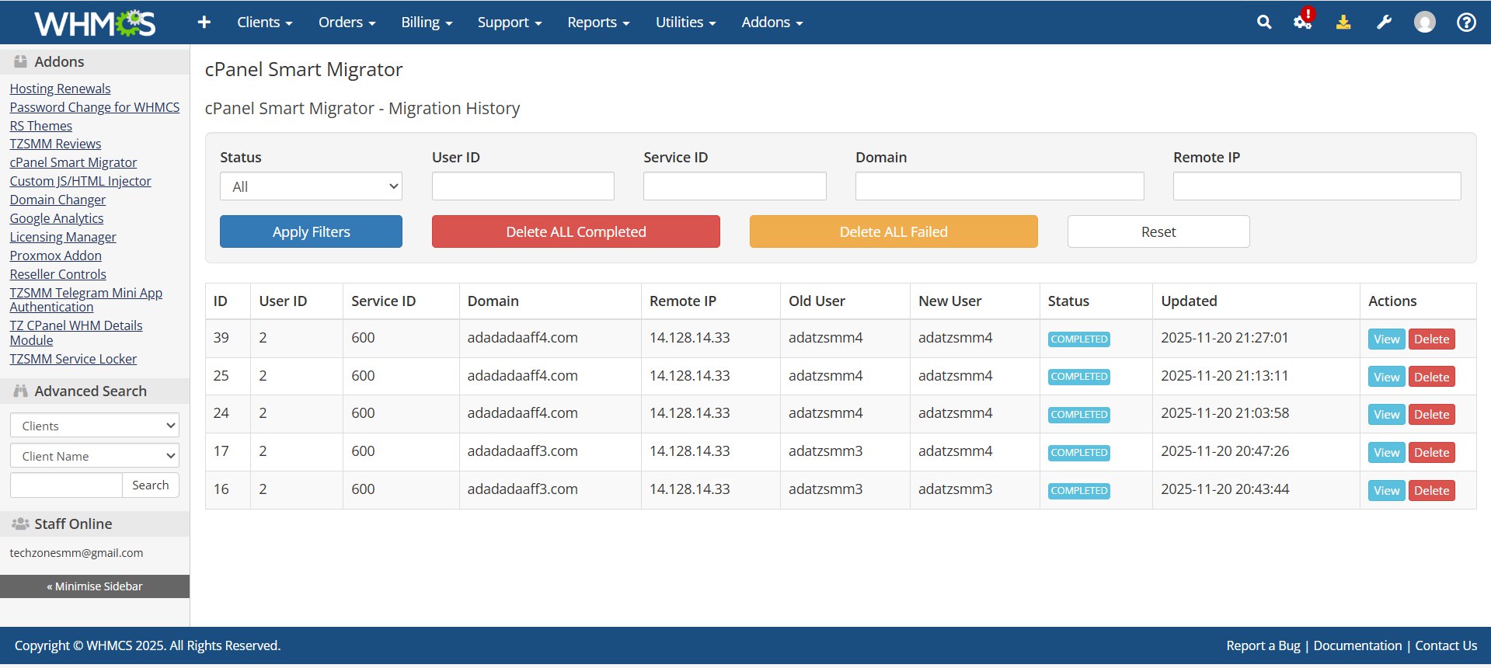The width and height of the screenshot is (1491, 668).
Task: Open cPanel Smart Migrator sidebar link
Action: (73, 162)
